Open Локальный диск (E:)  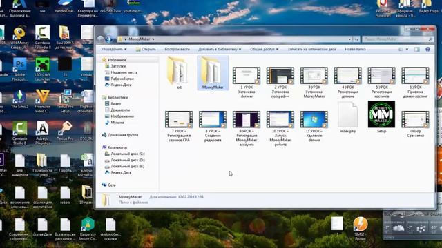pyautogui.click(x=127, y=166)
